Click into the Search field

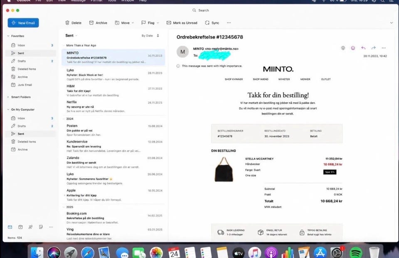[200, 10]
